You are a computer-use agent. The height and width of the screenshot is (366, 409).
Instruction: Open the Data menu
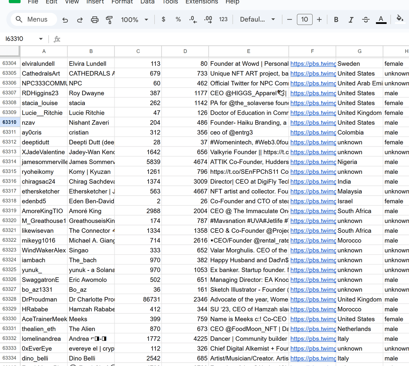pyautogui.click(x=148, y=2)
